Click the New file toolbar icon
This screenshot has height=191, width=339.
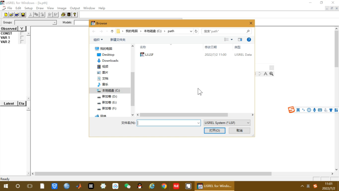point(6,15)
